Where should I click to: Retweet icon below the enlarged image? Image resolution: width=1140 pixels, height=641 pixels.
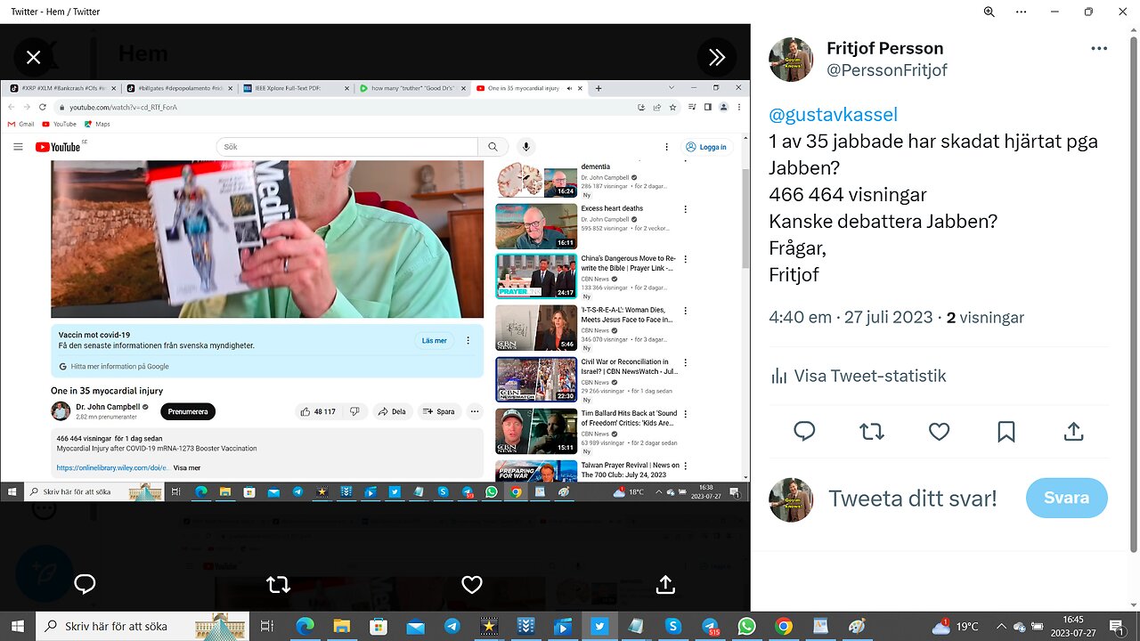tap(278, 584)
